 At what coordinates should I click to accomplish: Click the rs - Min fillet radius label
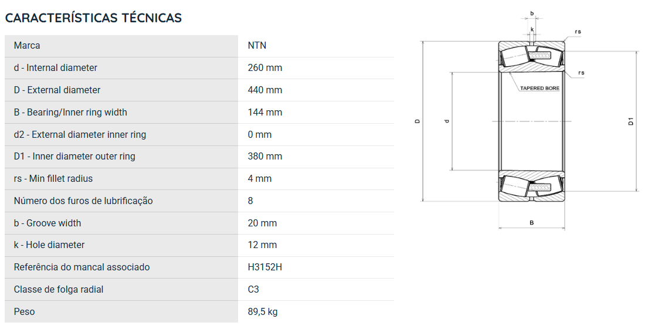point(53,178)
